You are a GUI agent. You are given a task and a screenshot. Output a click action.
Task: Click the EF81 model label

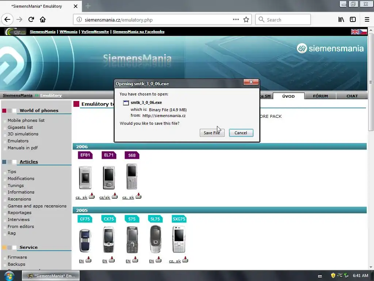click(x=85, y=155)
